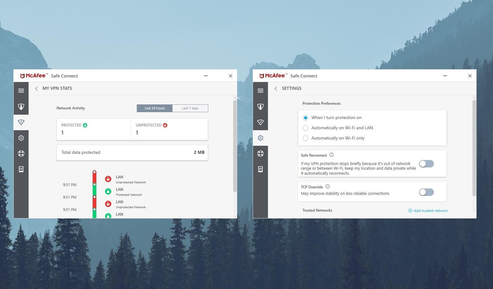The height and width of the screenshot is (289, 493).
Task: Minimize the Settings window
Action: (x=445, y=76)
